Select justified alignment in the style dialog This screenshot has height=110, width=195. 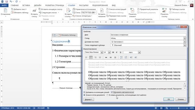tap(100, 57)
